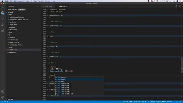Open notifications bell in status bar
Image resolution: width=183 pixels, height=103 pixels.
coord(180,102)
